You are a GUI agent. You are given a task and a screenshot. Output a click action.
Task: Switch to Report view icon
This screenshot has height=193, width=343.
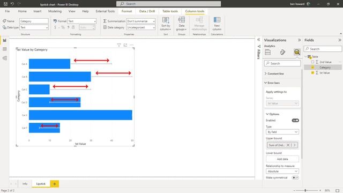click(x=5, y=40)
